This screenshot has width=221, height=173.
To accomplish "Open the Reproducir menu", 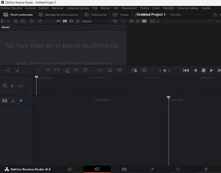I will tap(129, 8).
